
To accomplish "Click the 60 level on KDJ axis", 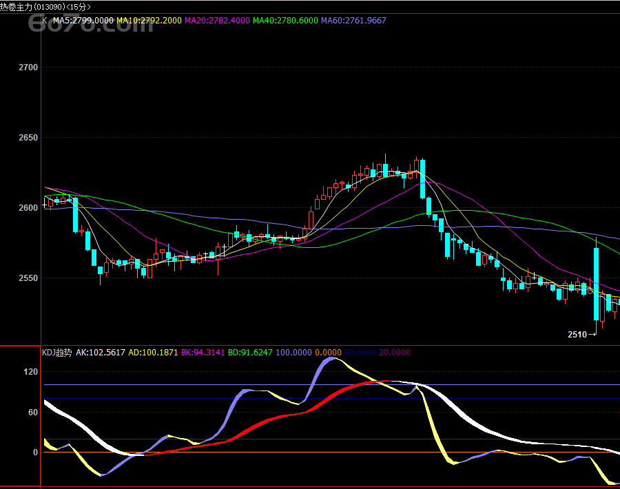I will 33,413.
